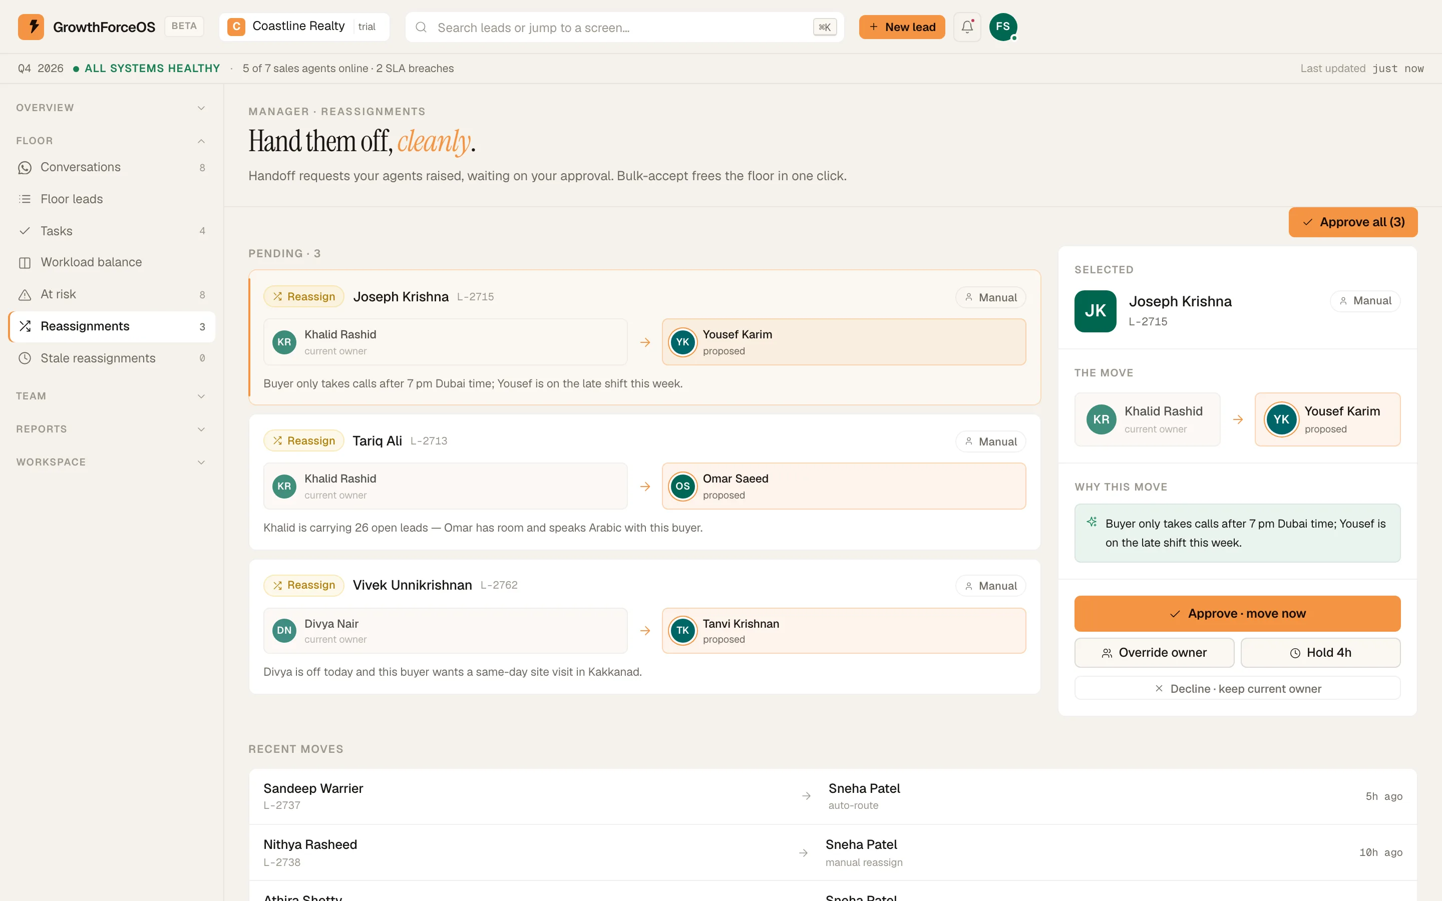
Task: Collapse the Floor section
Action: coord(112,141)
